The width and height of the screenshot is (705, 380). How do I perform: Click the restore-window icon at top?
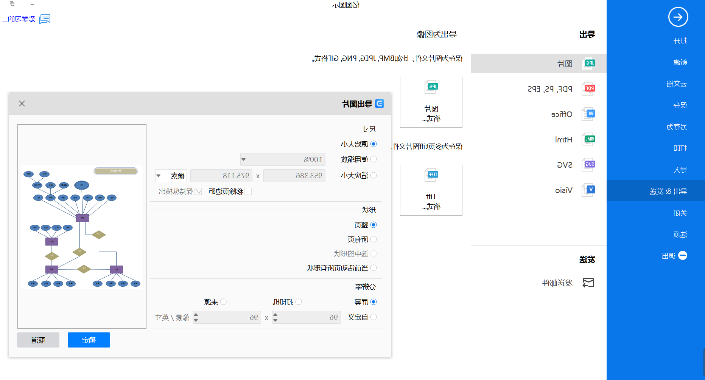tap(12, 3)
